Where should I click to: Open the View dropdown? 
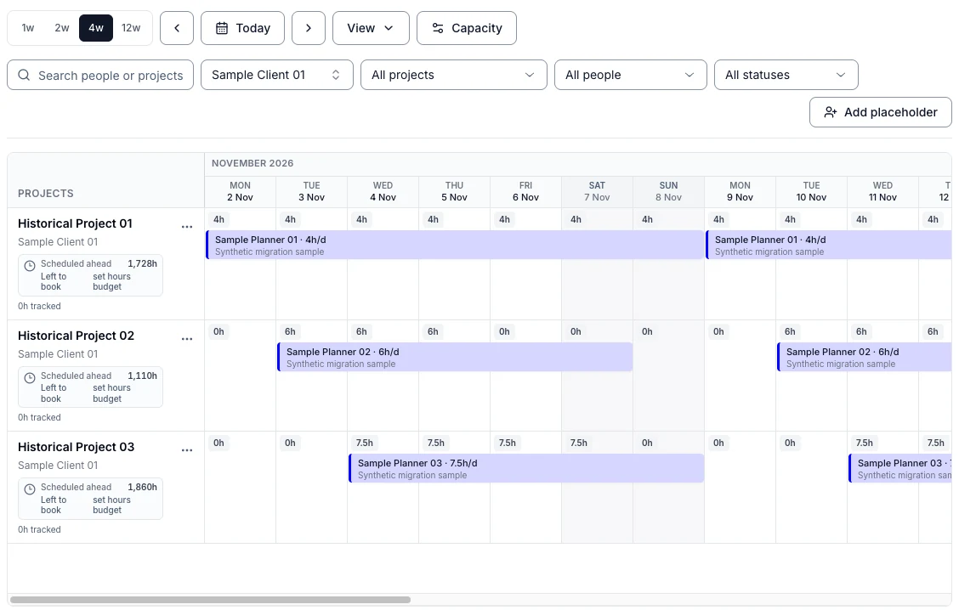(x=371, y=28)
